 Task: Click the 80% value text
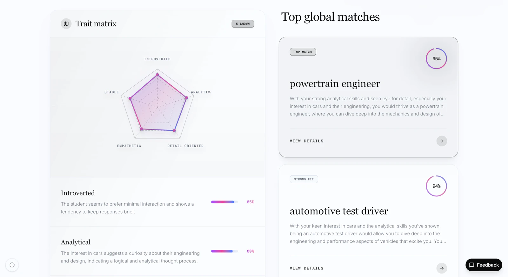[x=251, y=251]
